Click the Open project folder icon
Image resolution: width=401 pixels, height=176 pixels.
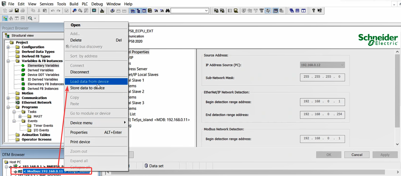(x=11, y=11)
